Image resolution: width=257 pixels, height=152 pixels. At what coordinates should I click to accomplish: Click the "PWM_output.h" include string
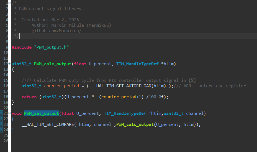tap(52, 47)
